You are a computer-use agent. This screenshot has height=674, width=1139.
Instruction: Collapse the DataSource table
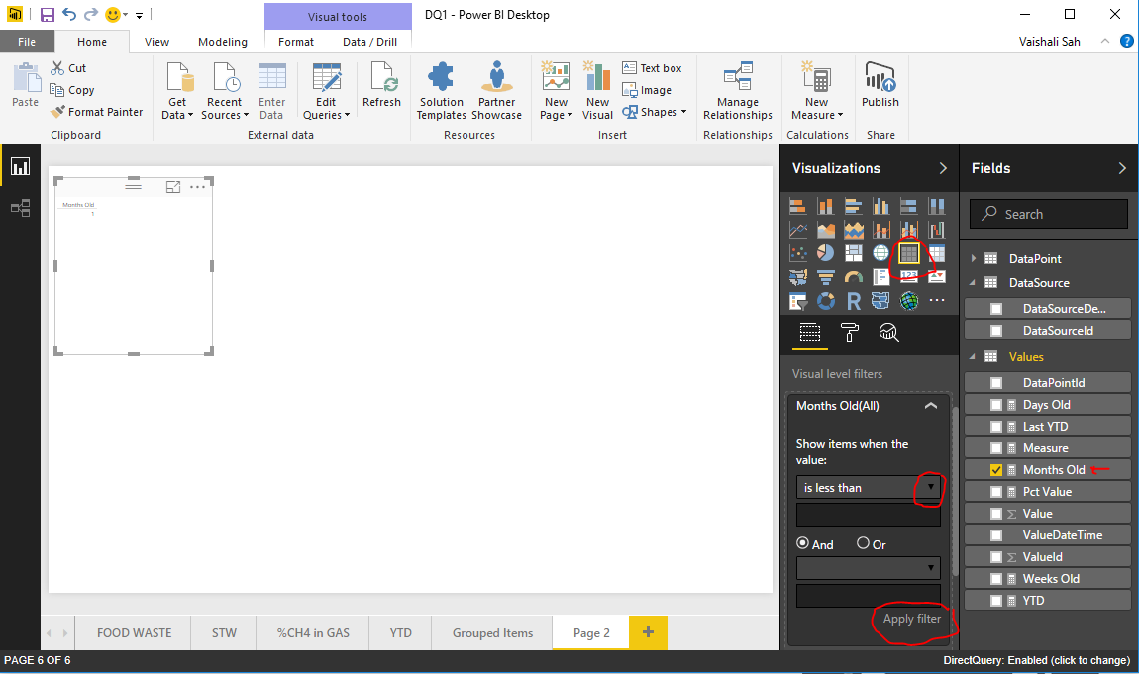(x=973, y=283)
